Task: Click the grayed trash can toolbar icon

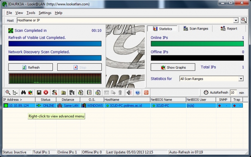Action: [120, 92]
